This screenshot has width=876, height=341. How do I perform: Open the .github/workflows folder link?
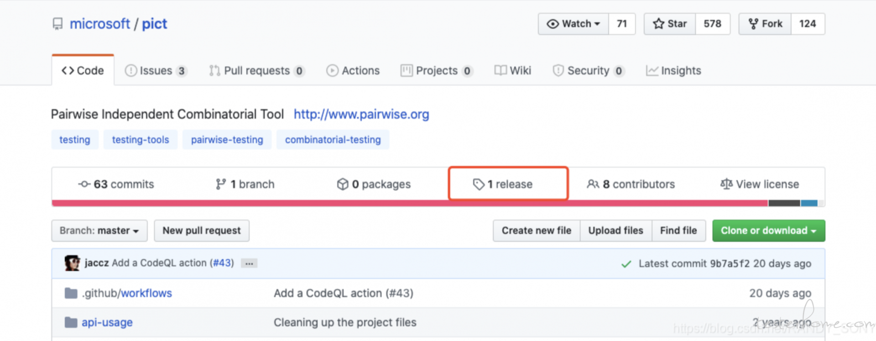127,293
